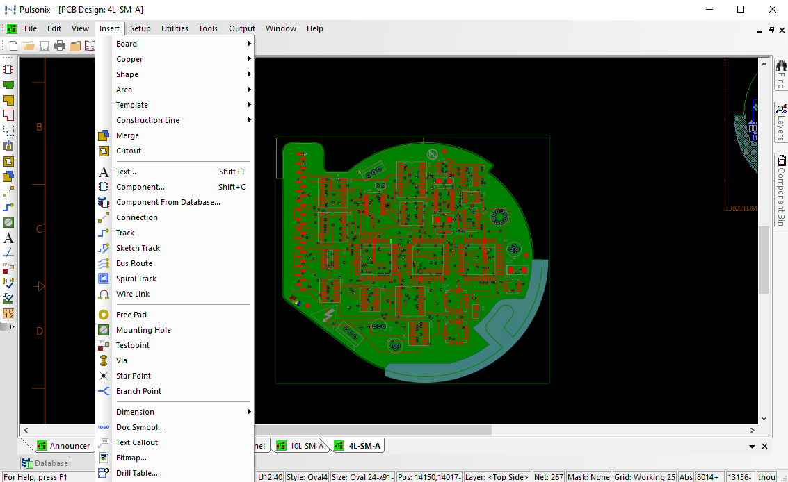Image resolution: width=788 pixels, height=482 pixels.
Task: Open the Setup menu
Action: (x=140, y=28)
